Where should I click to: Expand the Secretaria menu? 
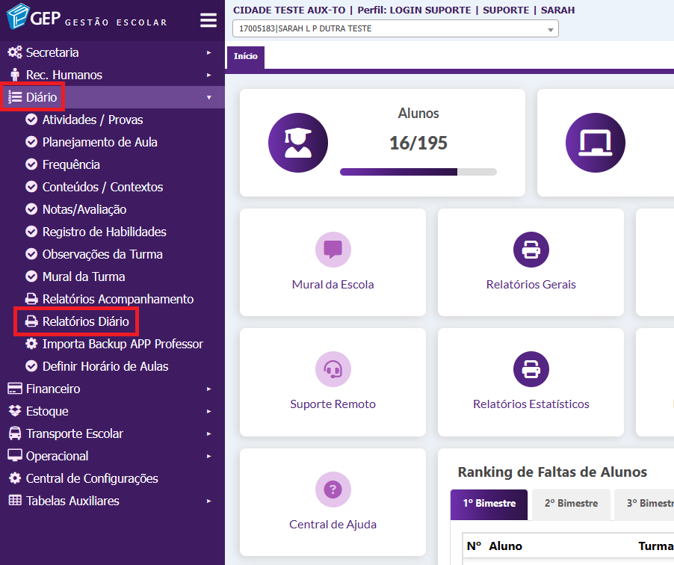(52, 52)
